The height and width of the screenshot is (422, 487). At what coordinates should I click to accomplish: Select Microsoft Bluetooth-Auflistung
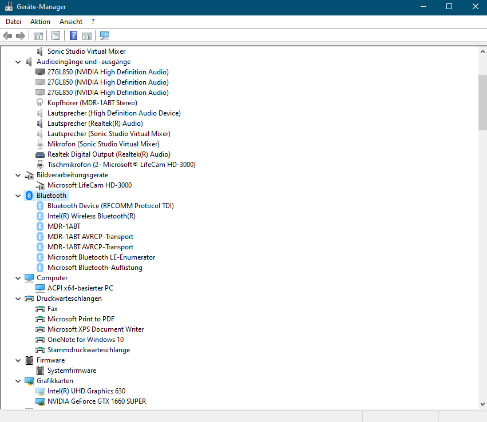95,268
